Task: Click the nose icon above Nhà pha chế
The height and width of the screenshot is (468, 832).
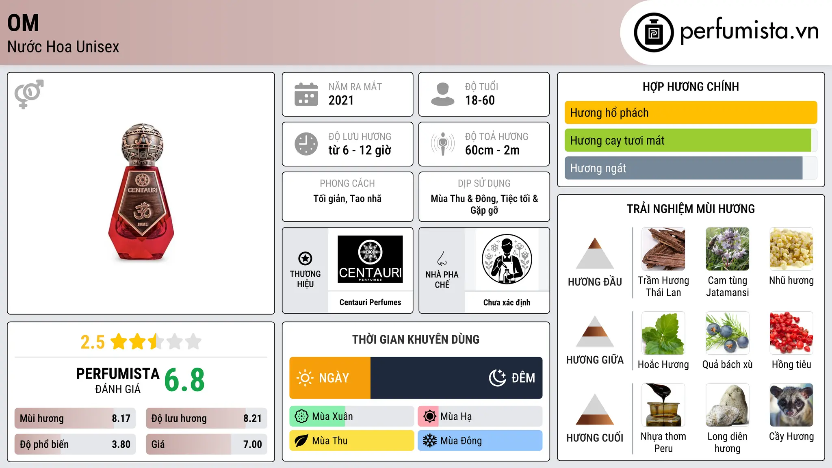Action: (442, 258)
